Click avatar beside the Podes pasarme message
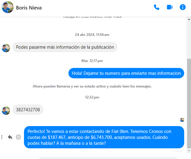 [x=6, y=48]
